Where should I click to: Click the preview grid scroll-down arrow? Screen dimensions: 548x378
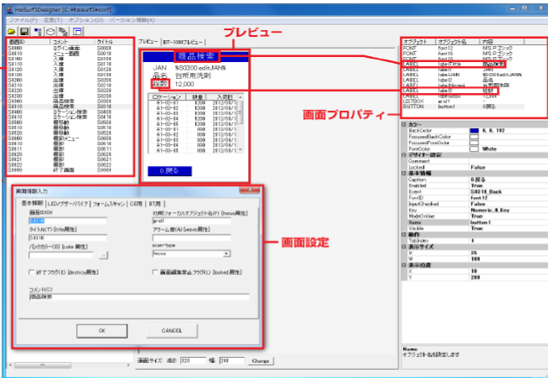(x=240, y=150)
